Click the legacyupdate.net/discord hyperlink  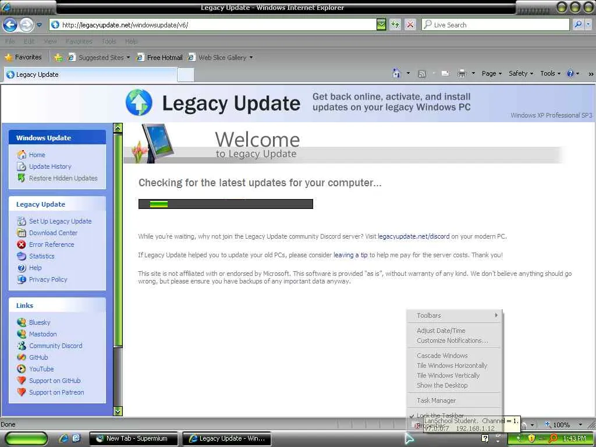pos(414,236)
